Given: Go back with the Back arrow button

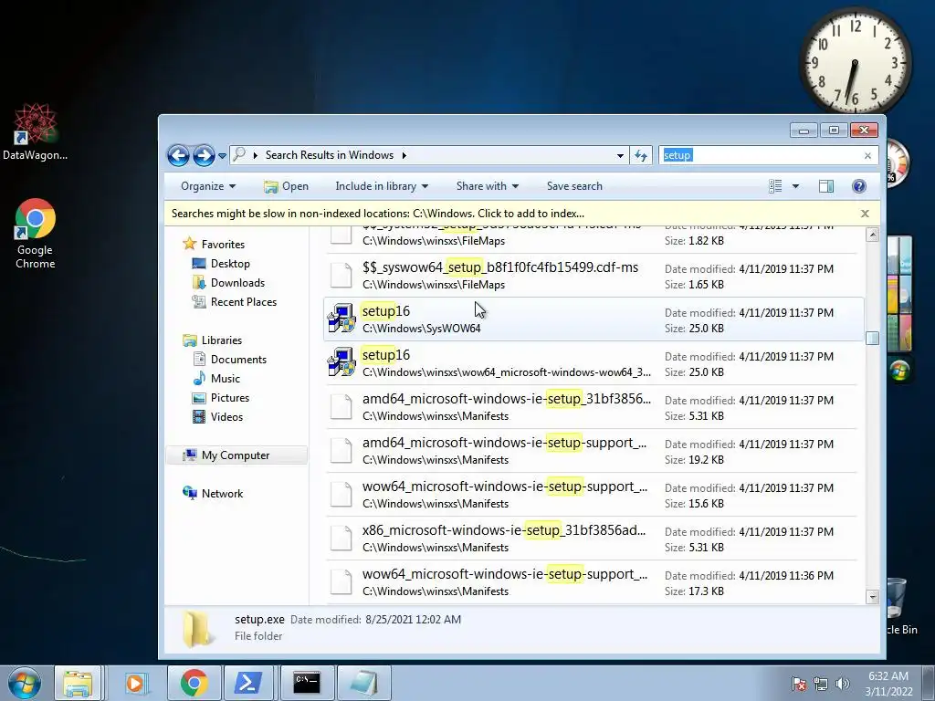Looking at the screenshot, I should pyautogui.click(x=178, y=155).
